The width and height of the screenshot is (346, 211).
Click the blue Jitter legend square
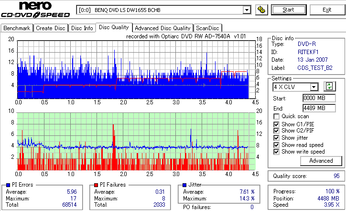point(184,185)
